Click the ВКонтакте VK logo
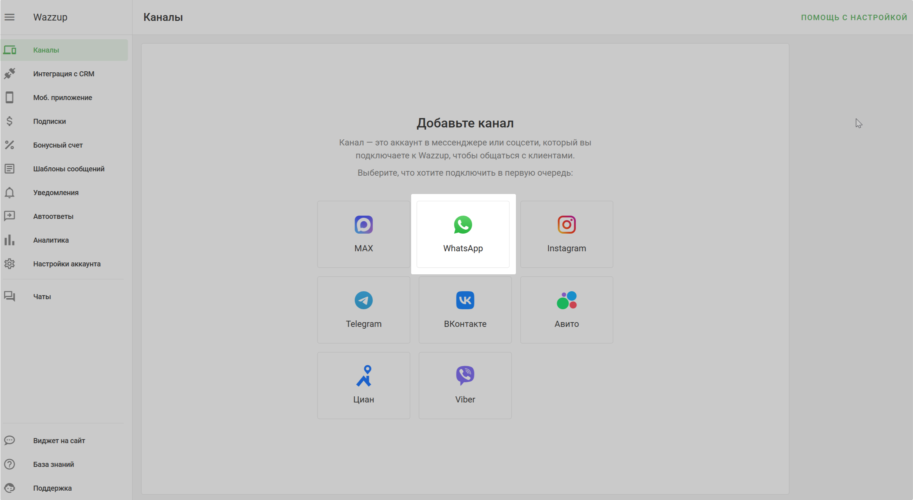Screen dimensions: 913x500 [x=465, y=300]
